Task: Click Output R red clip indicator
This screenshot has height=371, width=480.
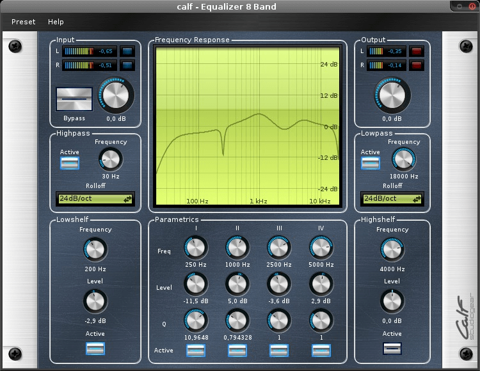Action: coord(417,65)
